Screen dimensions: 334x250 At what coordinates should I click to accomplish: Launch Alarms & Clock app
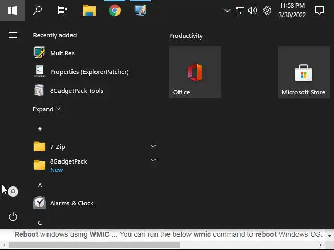(95, 203)
